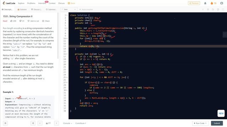Open the Contribute link

point(81,123)
